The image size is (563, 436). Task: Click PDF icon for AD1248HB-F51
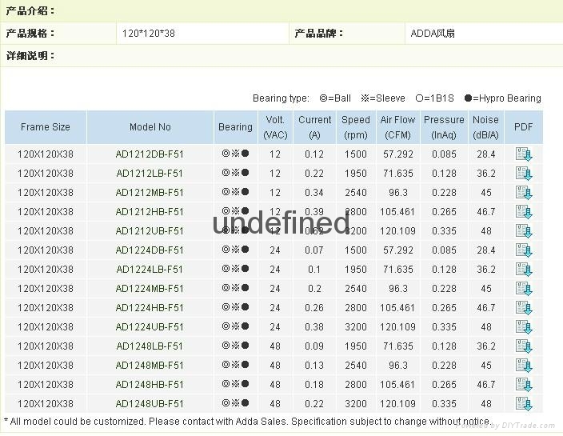click(524, 385)
